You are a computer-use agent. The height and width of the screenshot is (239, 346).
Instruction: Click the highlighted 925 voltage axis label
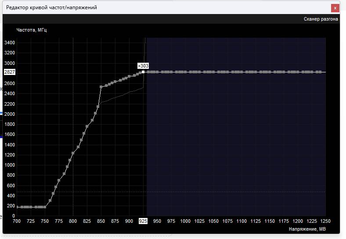point(143,221)
